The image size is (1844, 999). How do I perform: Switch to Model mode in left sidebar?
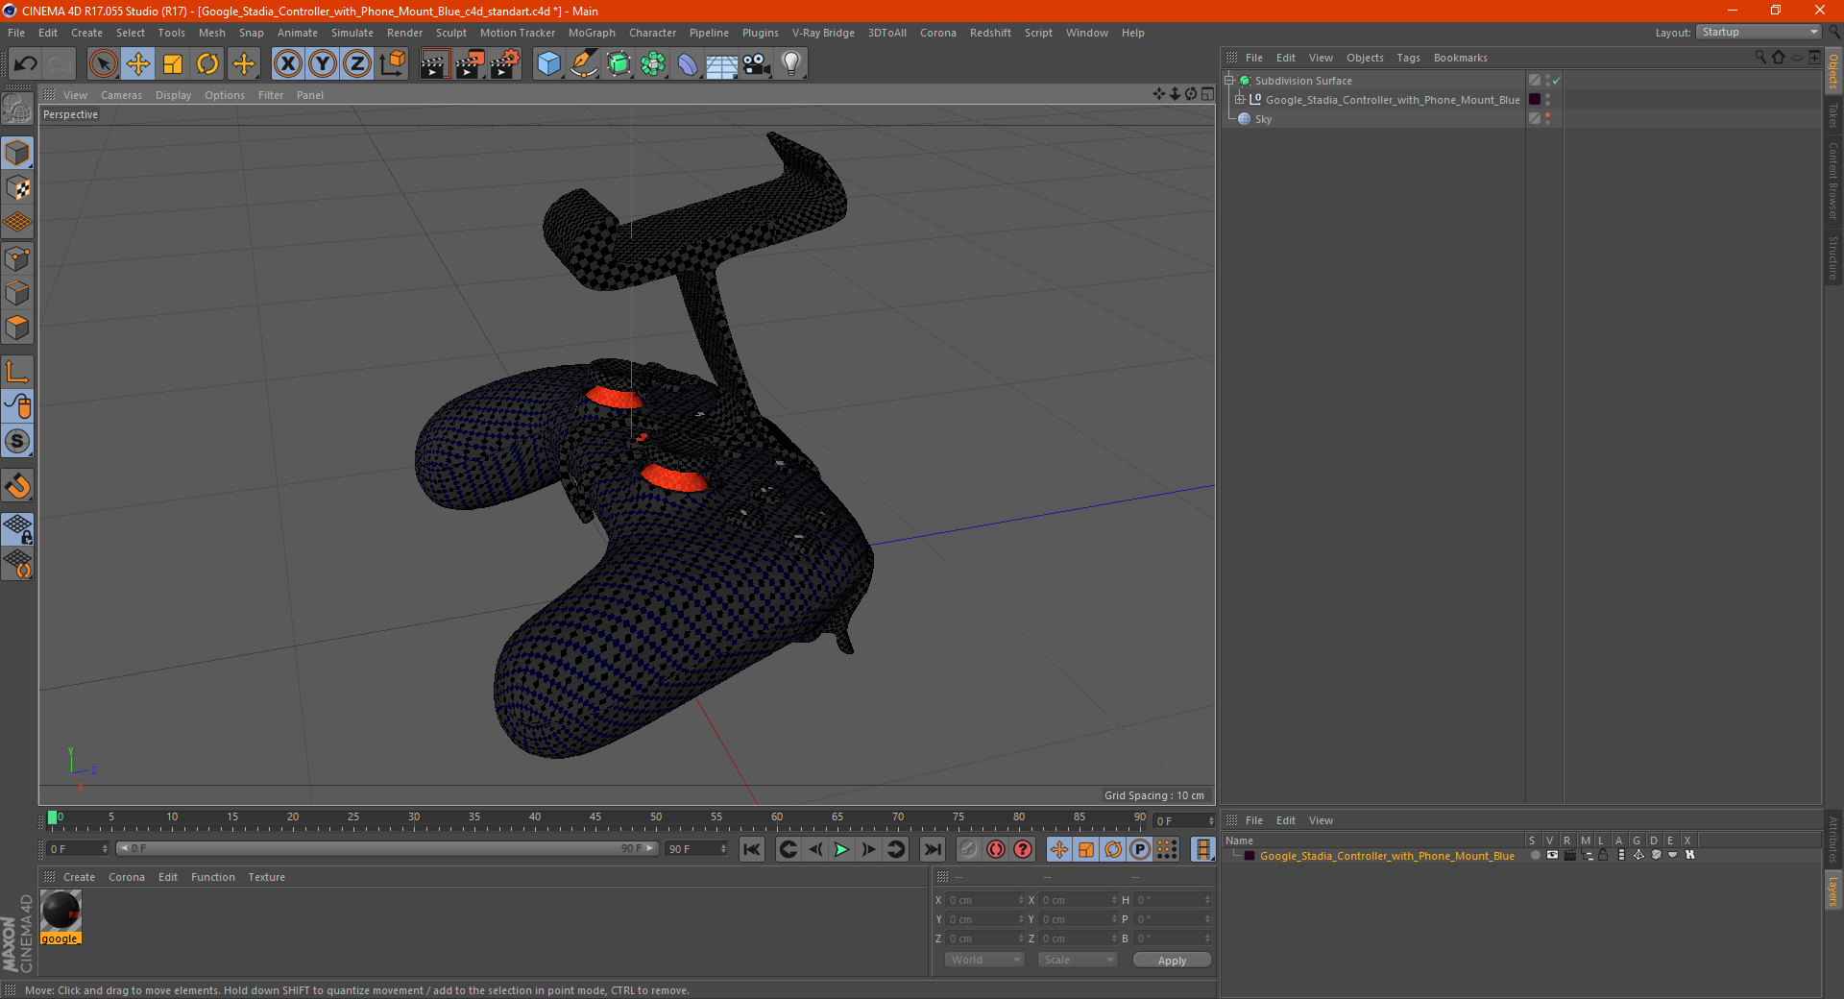(x=17, y=153)
